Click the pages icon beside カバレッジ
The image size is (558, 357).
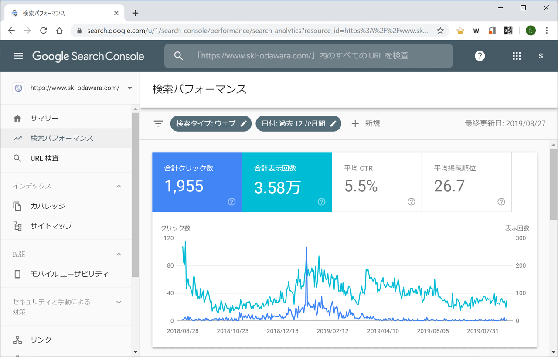click(x=17, y=206)
